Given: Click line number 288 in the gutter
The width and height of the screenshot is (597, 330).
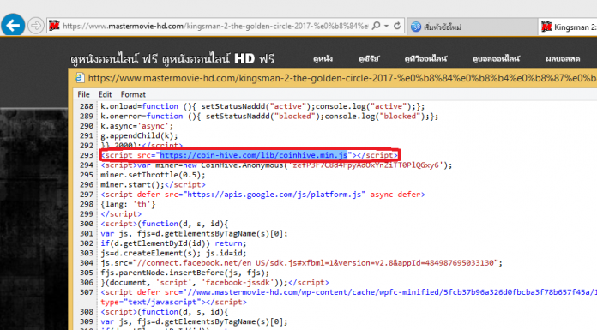Looking at the screenshot, I should (87, 106).
